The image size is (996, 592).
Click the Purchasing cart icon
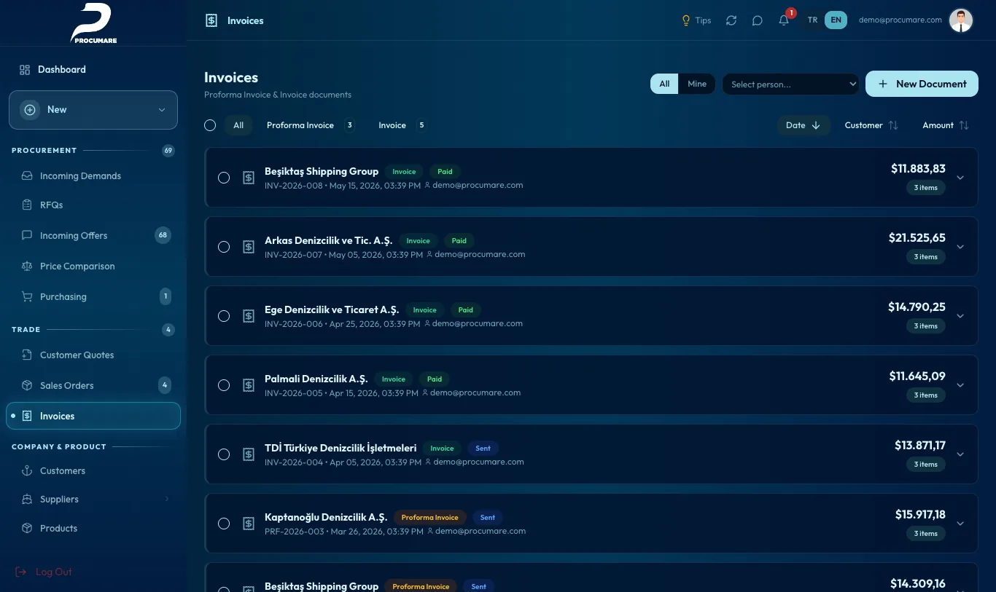click(x=27, y=297)
